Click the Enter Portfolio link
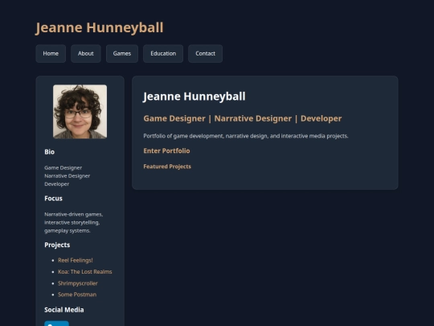Viewport: 434px width, 326px height. [166, 151]
